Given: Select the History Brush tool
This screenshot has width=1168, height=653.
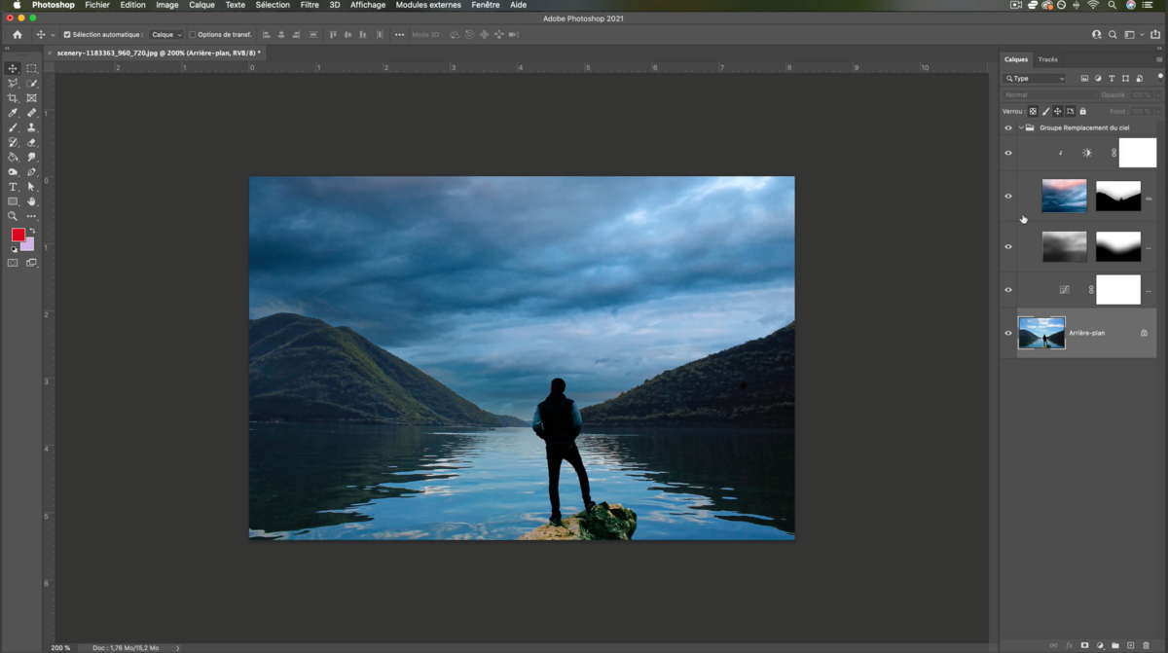Looking at the screenshot, I should [x=13, y=142].
